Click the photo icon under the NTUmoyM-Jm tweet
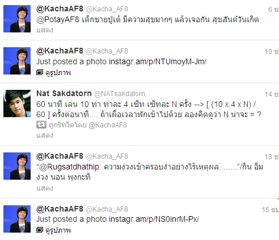 tap(40, 72)
